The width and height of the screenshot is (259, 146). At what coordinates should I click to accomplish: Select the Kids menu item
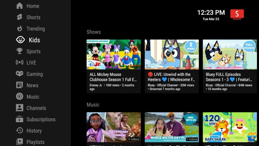coord(34,40)
